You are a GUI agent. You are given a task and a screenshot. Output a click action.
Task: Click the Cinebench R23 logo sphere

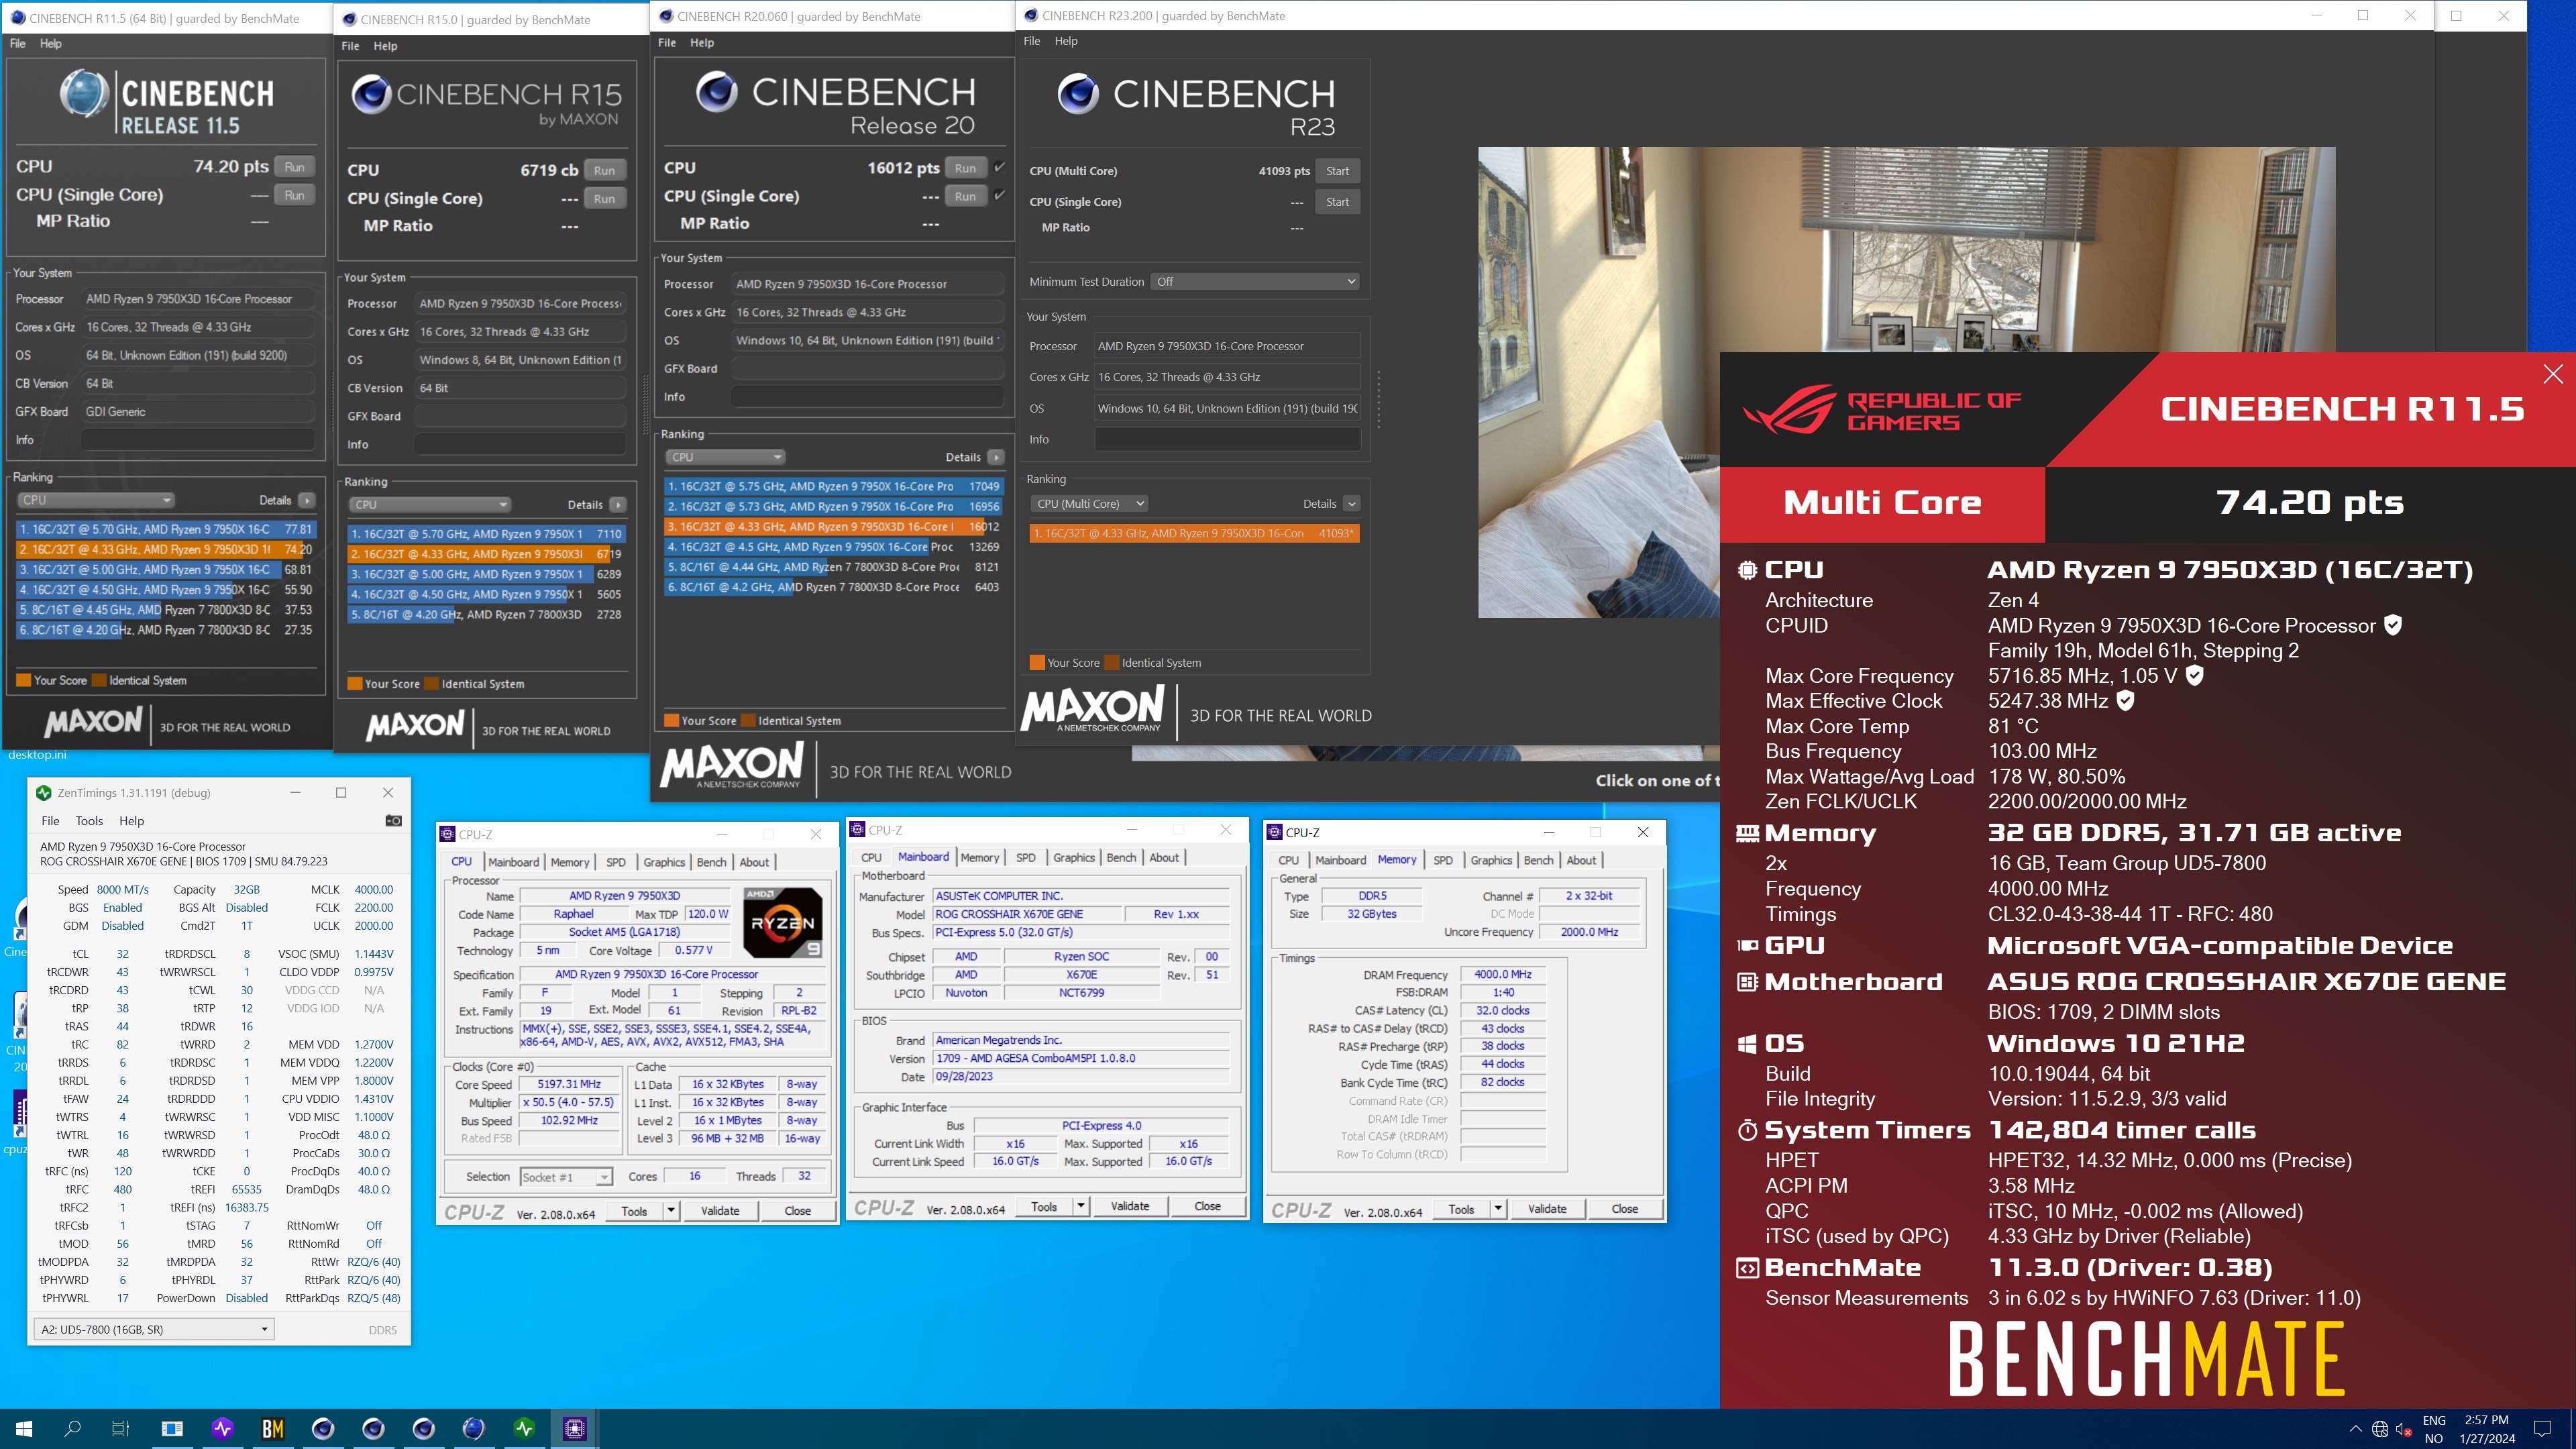1078,94
